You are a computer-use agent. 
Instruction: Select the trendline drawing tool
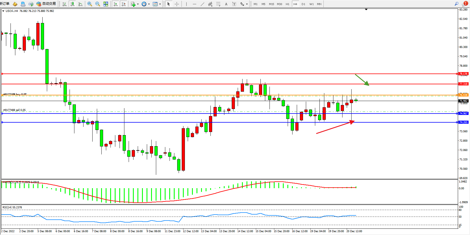[202, 4]
